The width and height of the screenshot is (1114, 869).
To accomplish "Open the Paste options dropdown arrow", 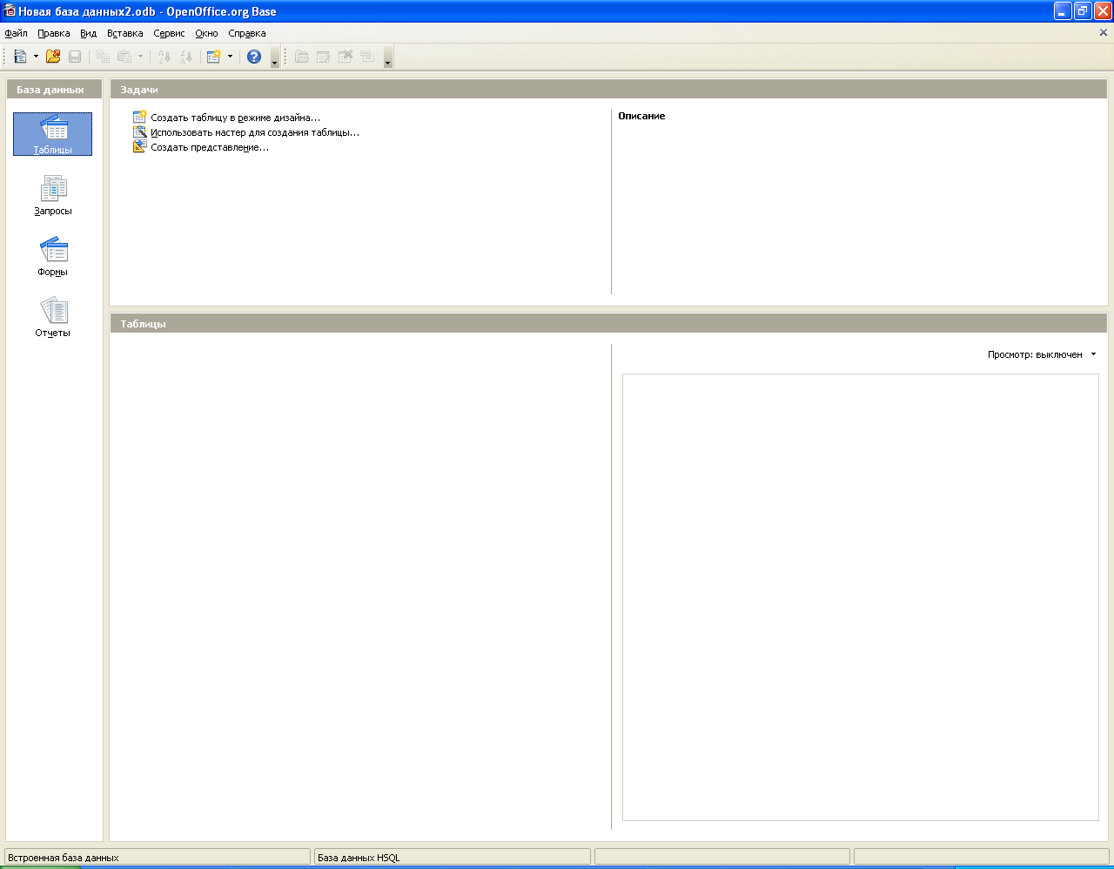I will (x=140, y=57).
